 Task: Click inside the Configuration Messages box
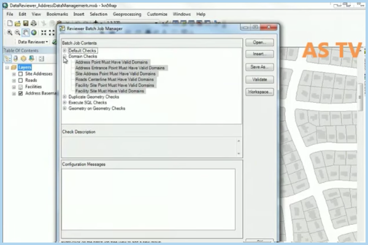[x=147, y=196]
